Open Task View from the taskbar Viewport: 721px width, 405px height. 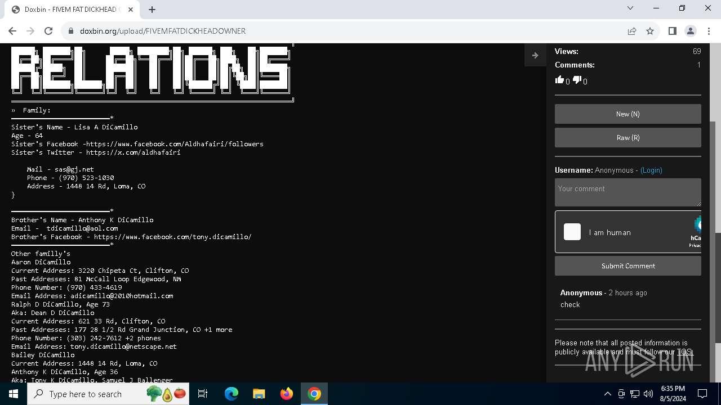click(203, 394)
